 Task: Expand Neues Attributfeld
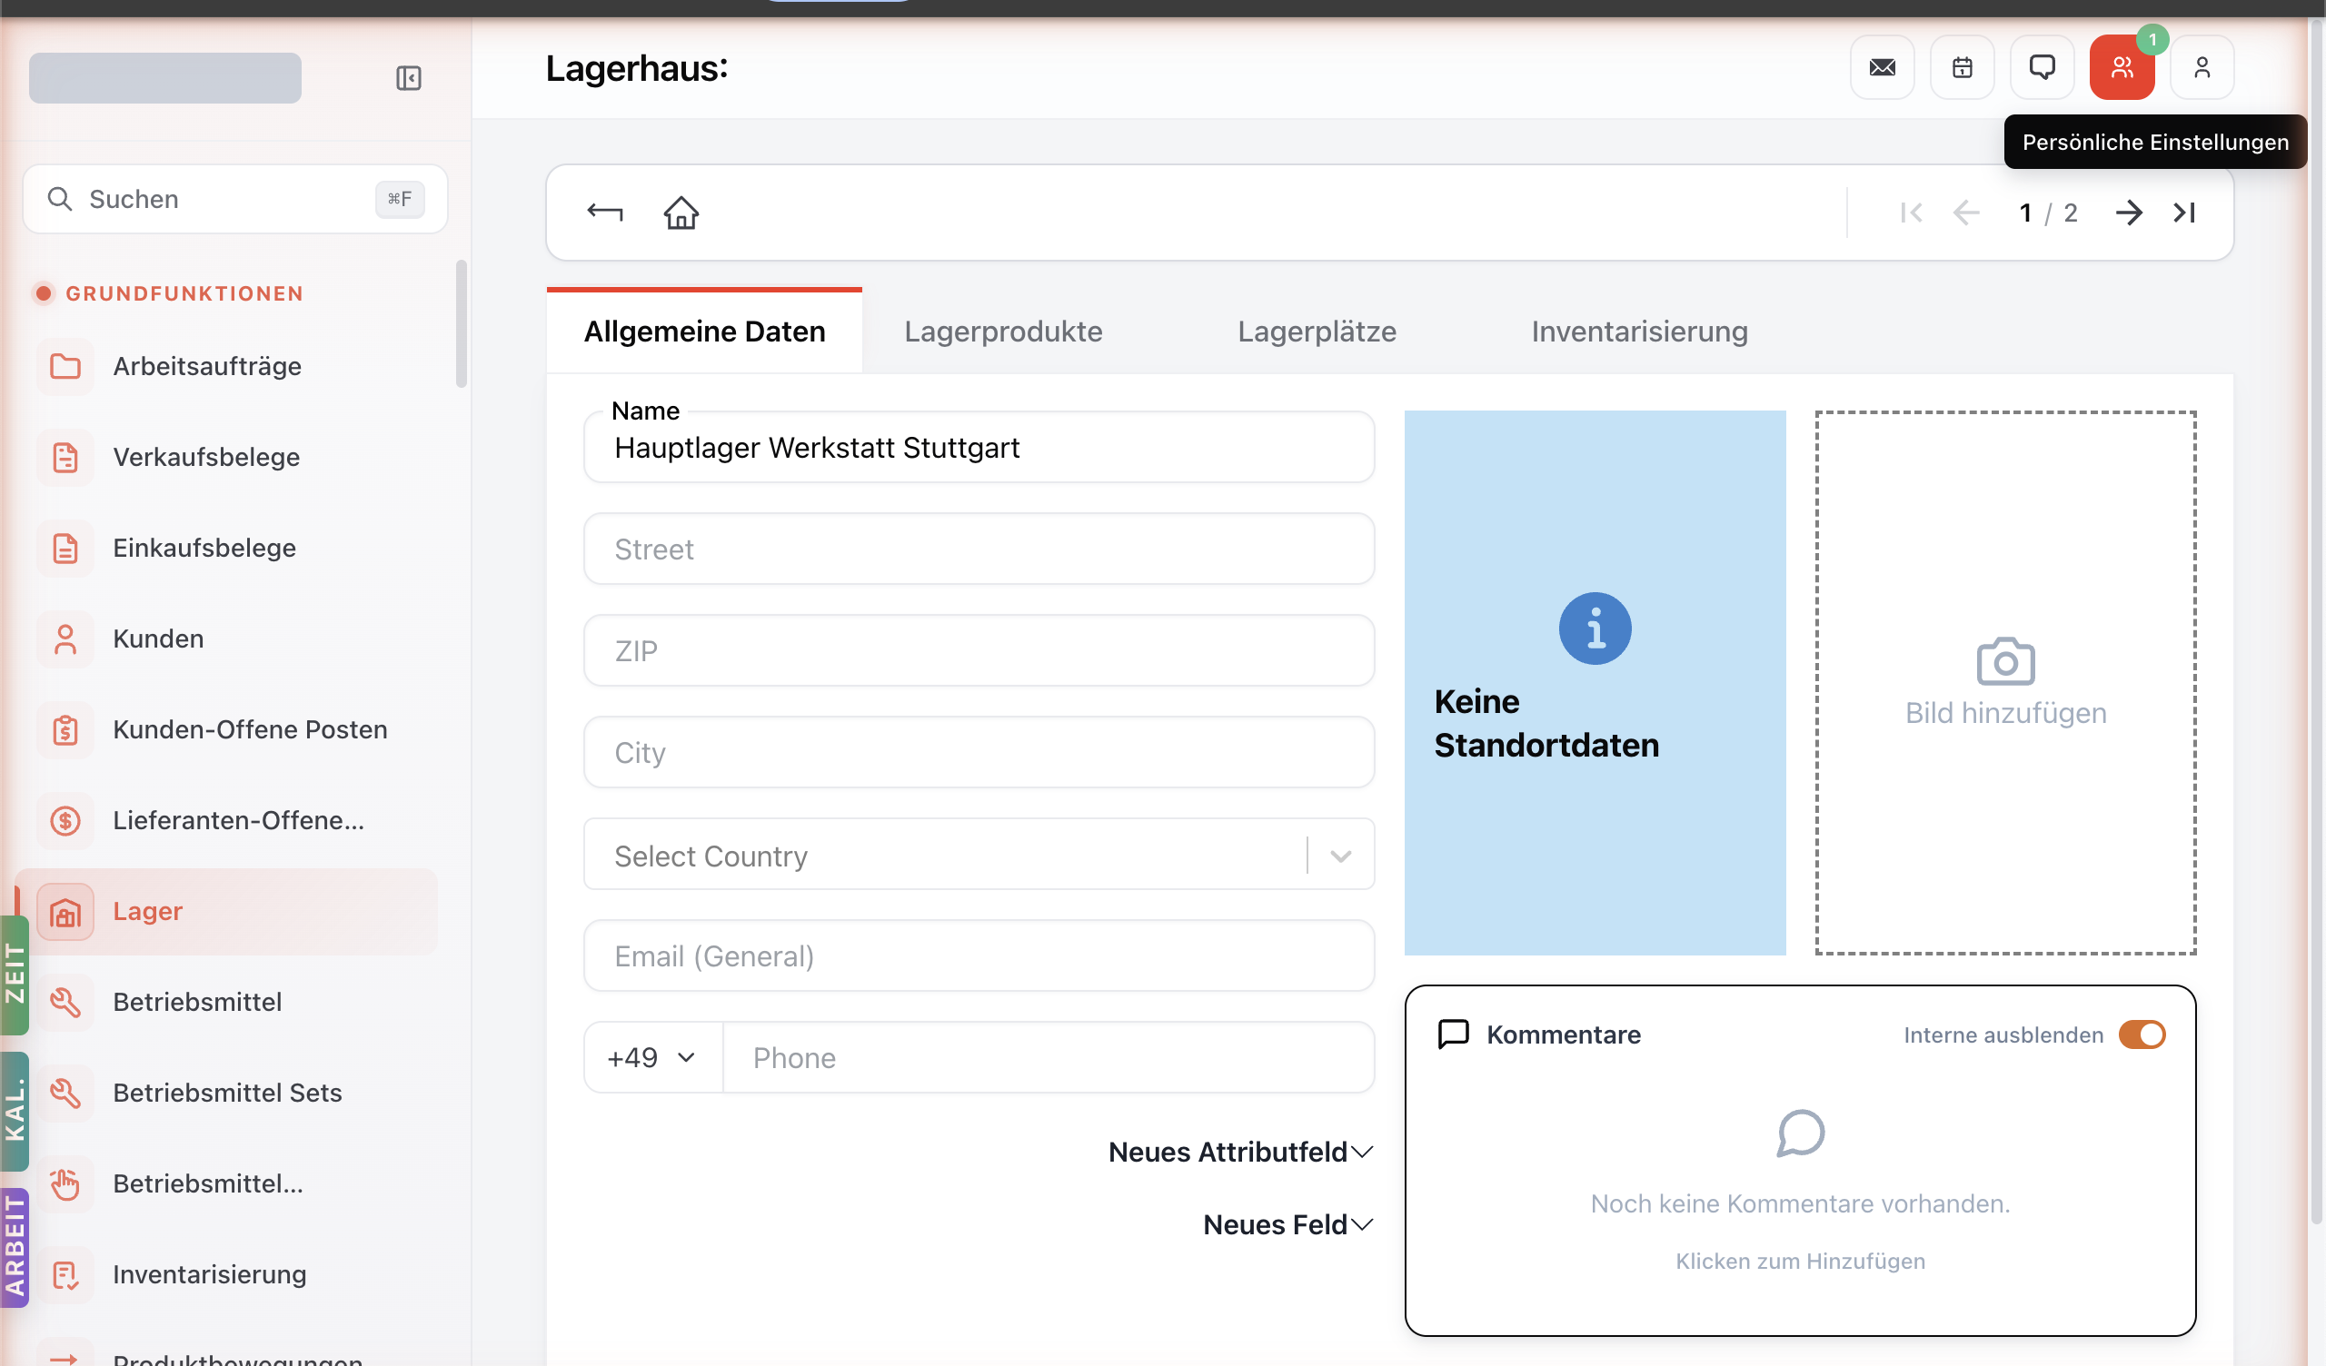coord(1240,1152)
